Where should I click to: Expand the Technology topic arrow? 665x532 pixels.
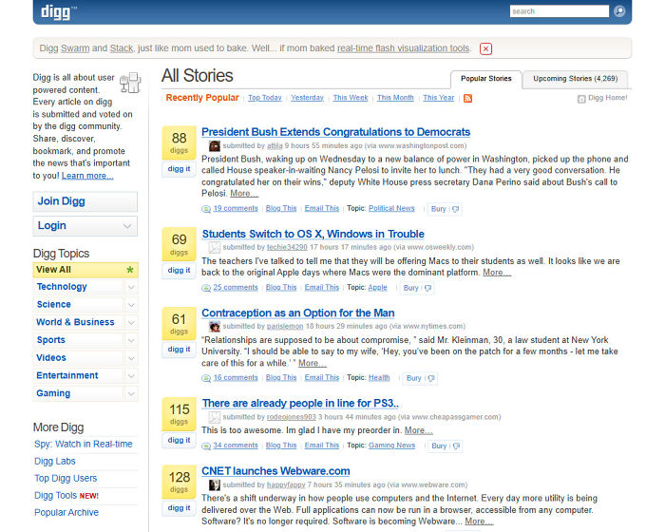pyautogui.click(x=130, y=287)
